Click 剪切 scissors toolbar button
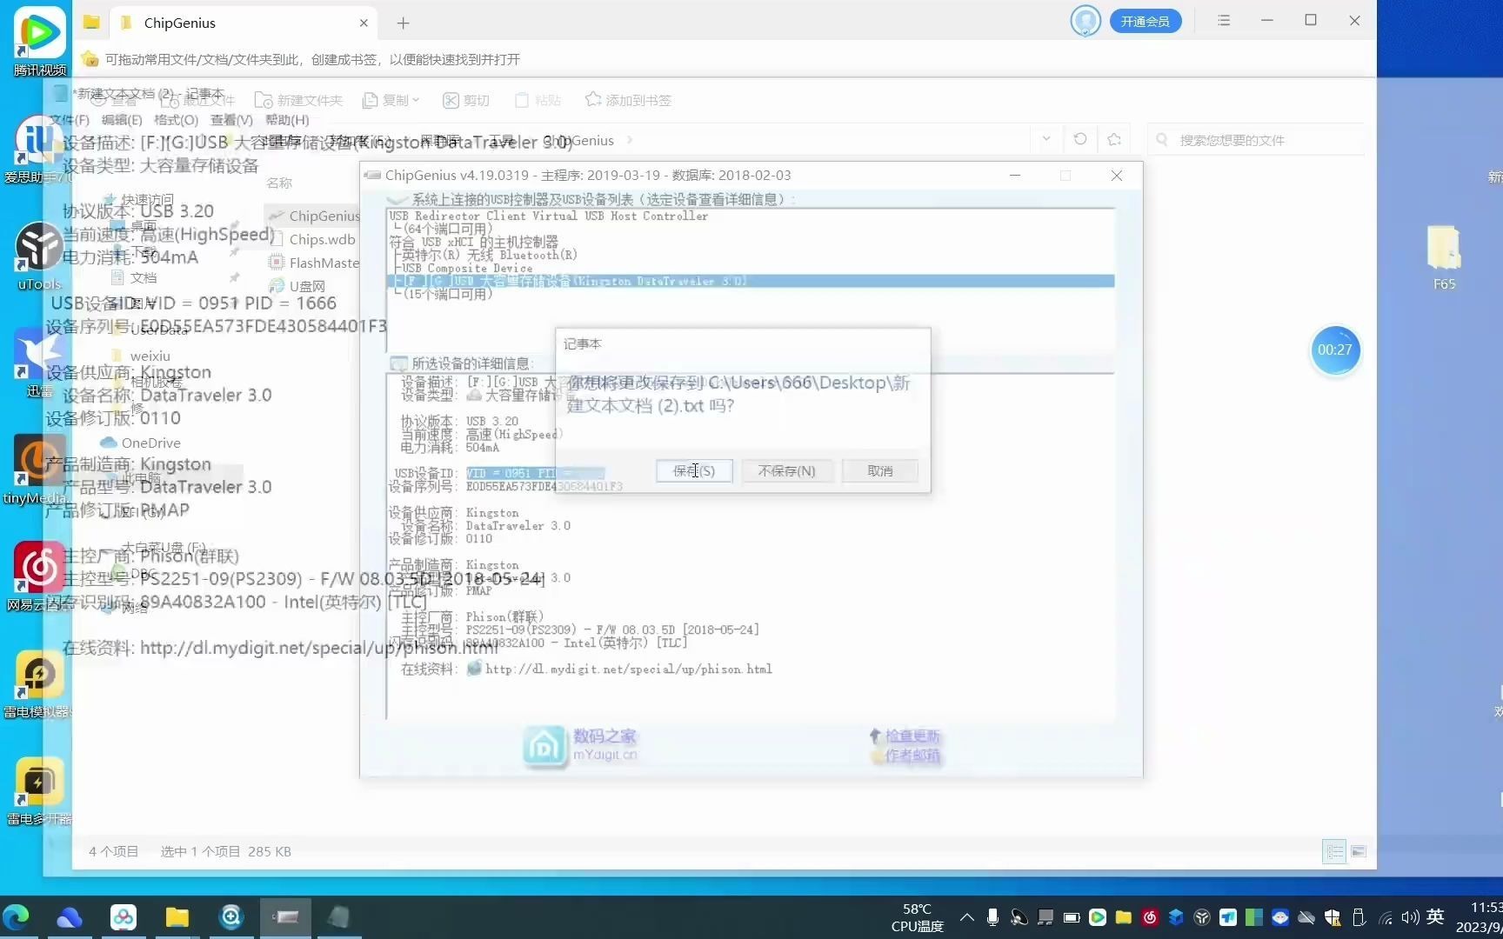Image resolution: width=1503 pixels, height=939 pixels. point(466,100)
